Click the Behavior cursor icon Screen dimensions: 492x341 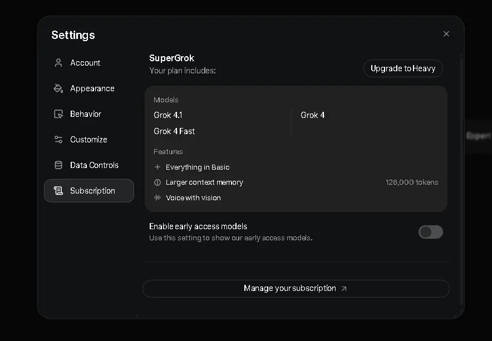click(58, 114)
